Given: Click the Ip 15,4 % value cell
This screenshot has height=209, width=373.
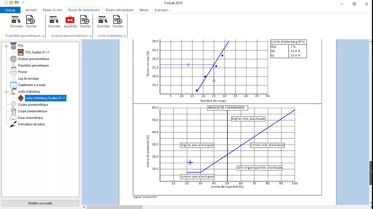Looking at the screenshot, I should pyautogui.click(x=298, y=55).
